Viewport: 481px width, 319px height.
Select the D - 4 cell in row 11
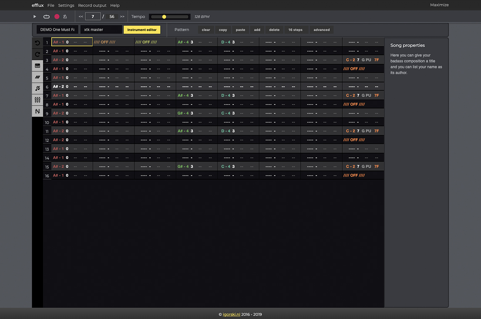(x=238, y=131)
